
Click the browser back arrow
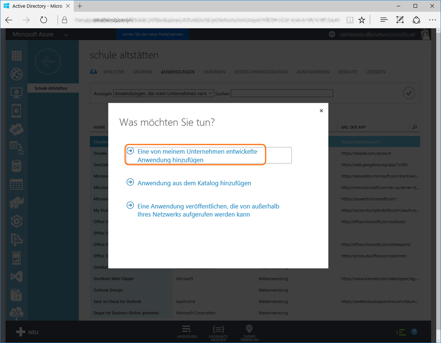point(9,20)
